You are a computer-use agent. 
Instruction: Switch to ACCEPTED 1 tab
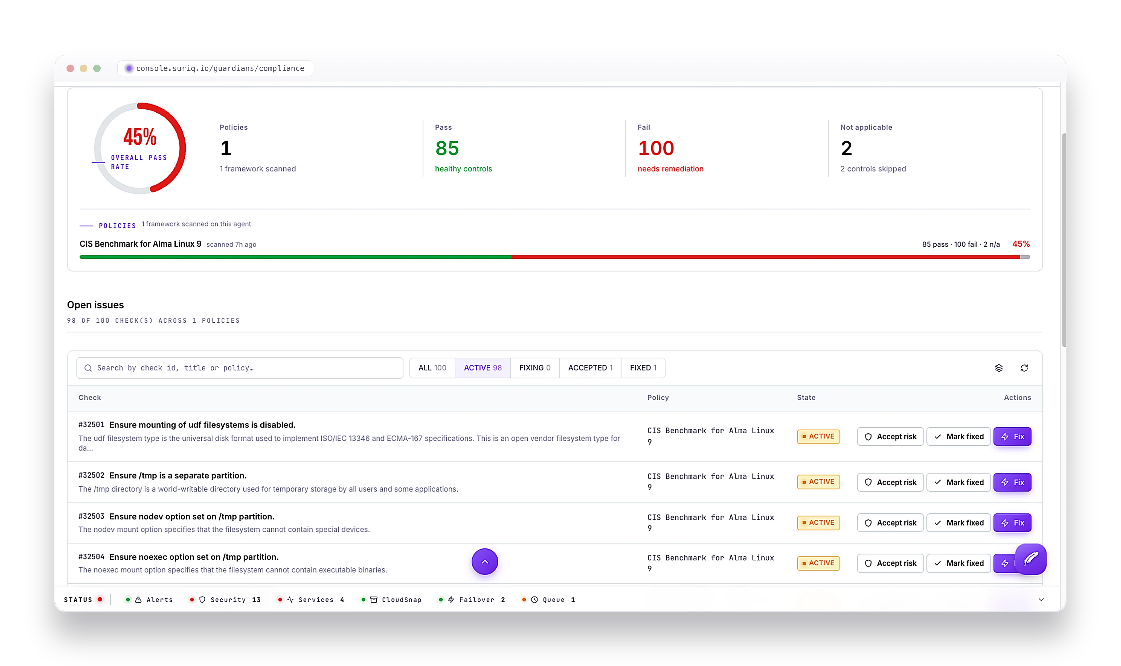[590, 368]
